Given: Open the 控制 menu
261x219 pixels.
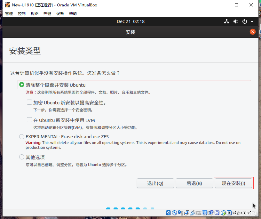Looking at the screenshot, I should [22, 13].
